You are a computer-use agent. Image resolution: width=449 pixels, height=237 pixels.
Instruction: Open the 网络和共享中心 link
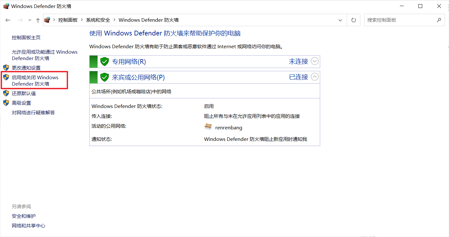[x=28, y=226]
